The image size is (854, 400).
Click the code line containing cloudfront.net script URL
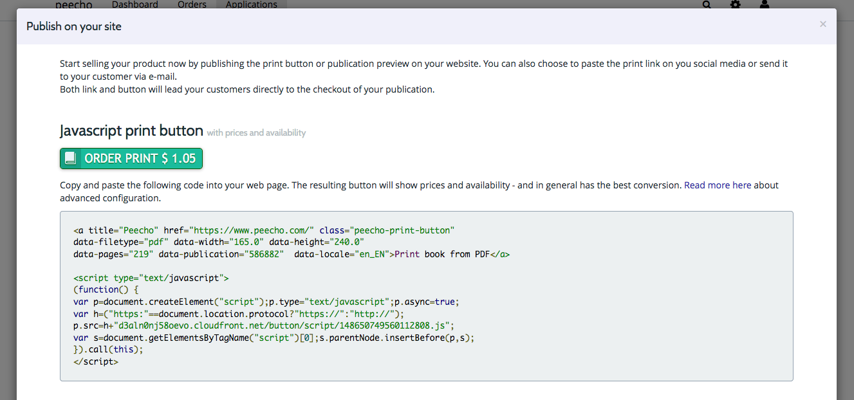point(265,325)
